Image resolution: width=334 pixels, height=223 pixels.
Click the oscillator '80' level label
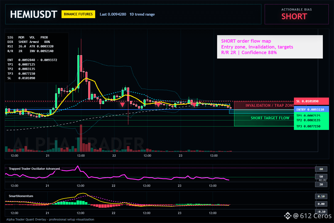pyautogui.click(x=321, y=169)
